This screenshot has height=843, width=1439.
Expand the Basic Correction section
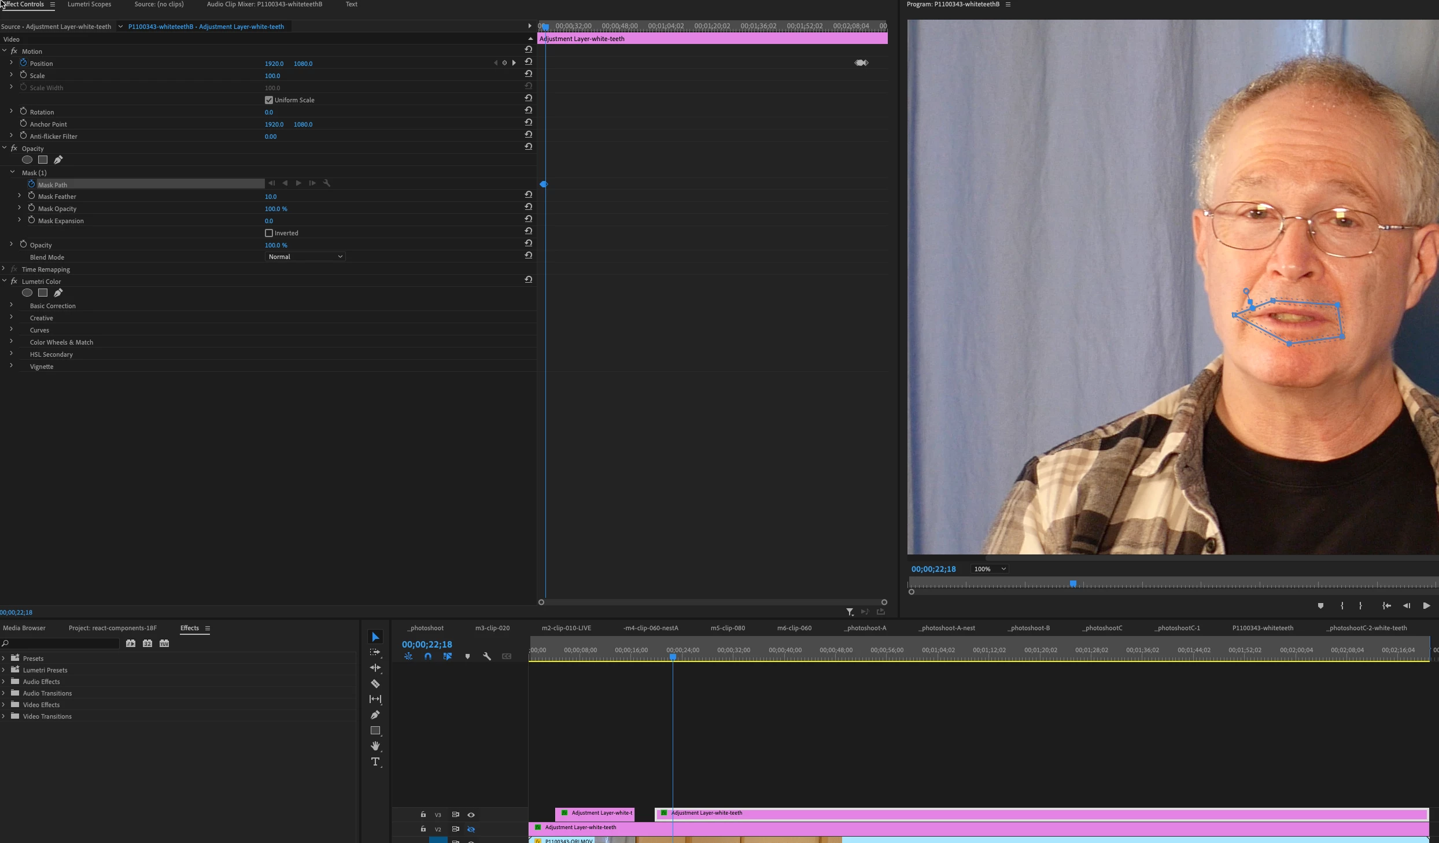(x=11, y=305)
